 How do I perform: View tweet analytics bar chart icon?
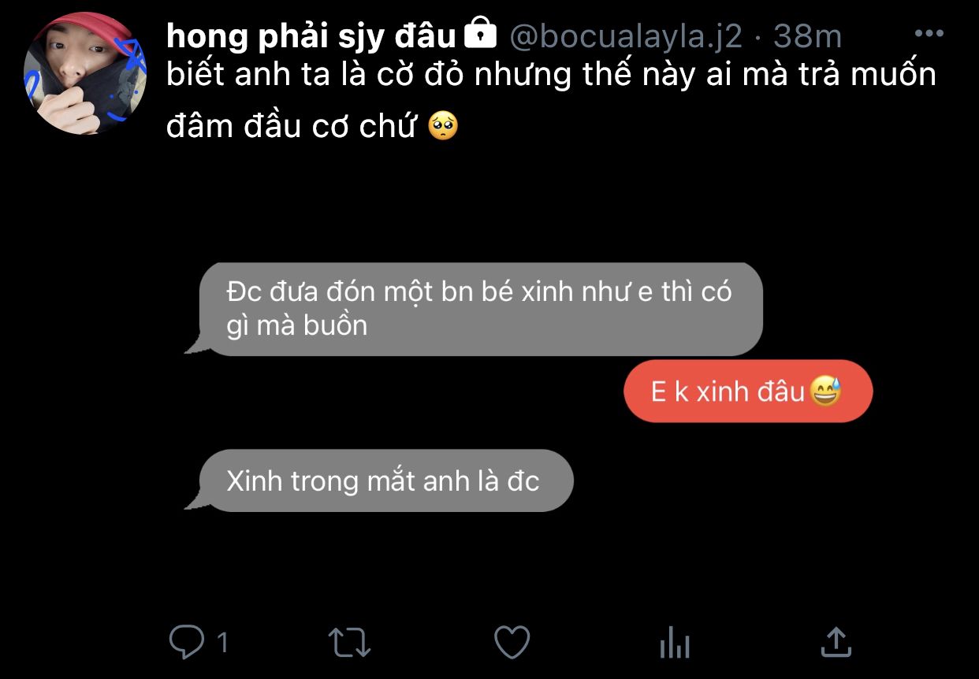coord(674,644)
